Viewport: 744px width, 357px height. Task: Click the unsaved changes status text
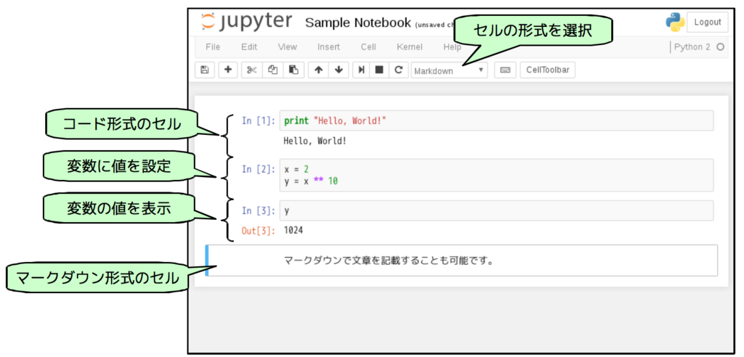[x=435, y=25]
